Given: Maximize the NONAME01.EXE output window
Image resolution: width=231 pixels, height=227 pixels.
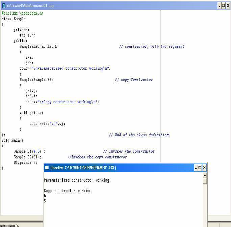Looking at the screenshot, I should tap(200, 168).
